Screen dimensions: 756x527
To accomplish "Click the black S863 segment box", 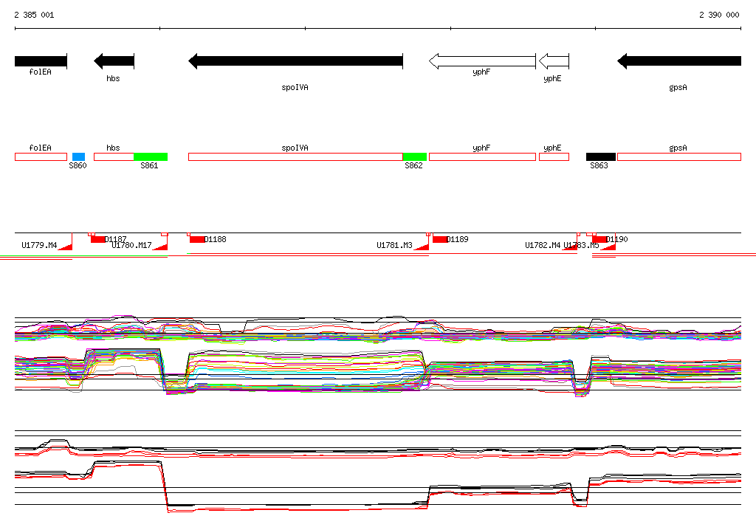I will coord(601,156).
